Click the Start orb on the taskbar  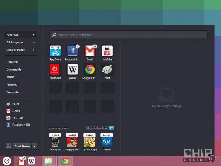pyautogui.click(x=7, y=161)
